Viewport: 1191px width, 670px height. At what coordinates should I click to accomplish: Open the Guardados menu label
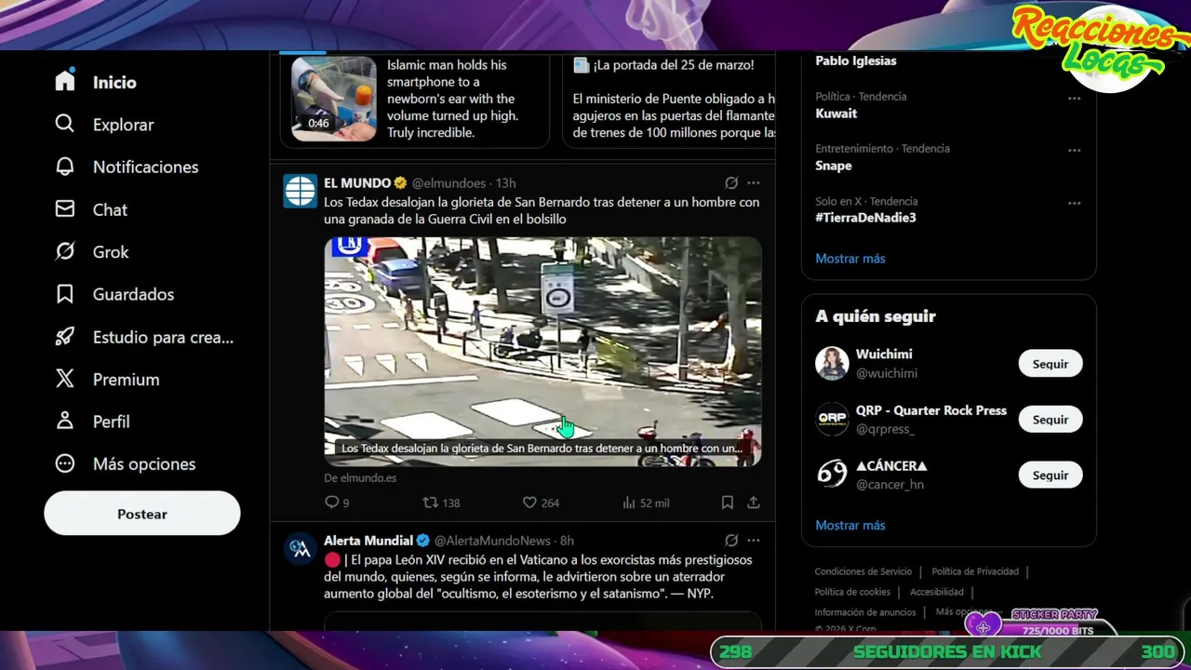coord(133,294)
